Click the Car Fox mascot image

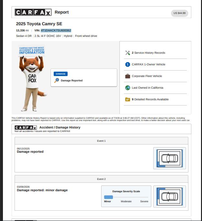(x=32, y=79)
